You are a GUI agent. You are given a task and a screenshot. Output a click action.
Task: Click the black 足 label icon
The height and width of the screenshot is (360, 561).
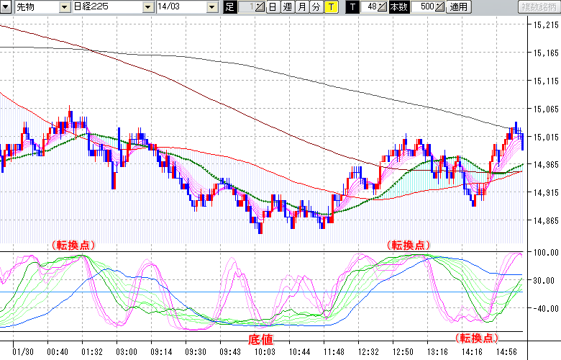coord(230,7)
